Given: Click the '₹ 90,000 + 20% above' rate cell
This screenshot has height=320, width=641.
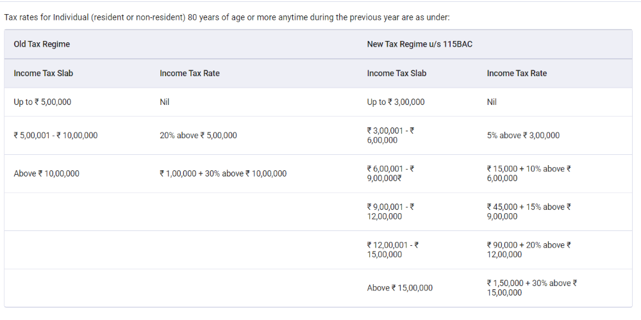Looking at the screenshot, I should tap(529, 250).
